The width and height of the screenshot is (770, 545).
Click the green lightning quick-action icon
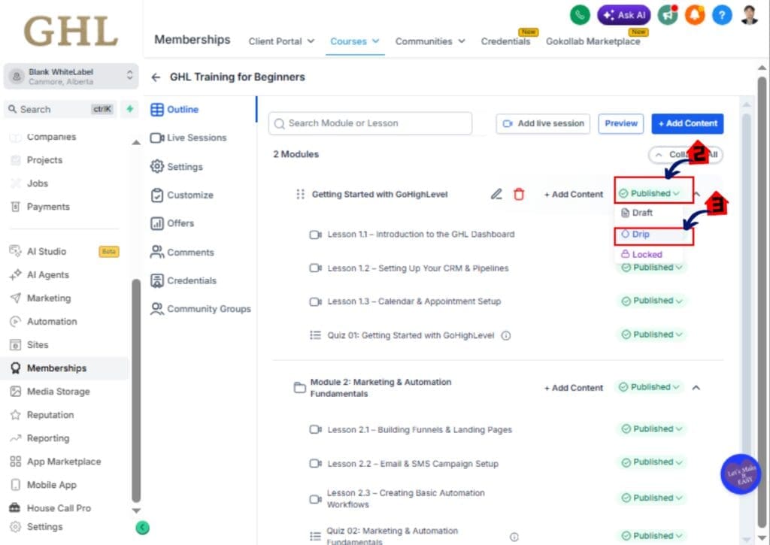point(129,109)
